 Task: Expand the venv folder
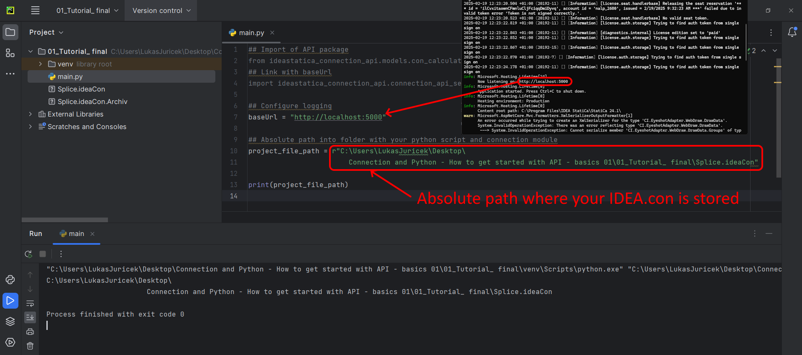[41, 64]
